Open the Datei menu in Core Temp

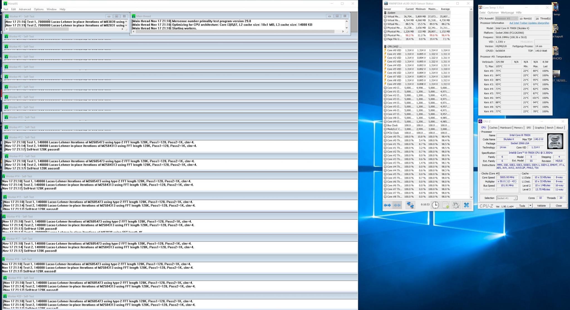tap(482, 13)
